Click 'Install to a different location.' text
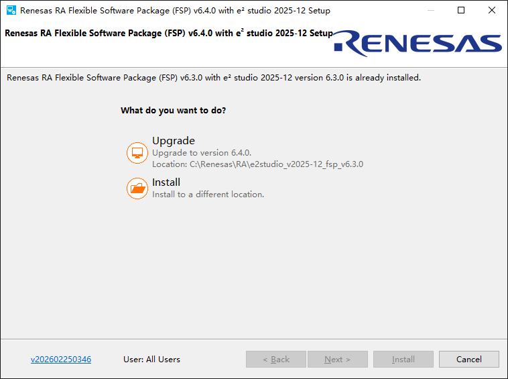The height and width of the screenshot is (379, 508). [208, 195]
